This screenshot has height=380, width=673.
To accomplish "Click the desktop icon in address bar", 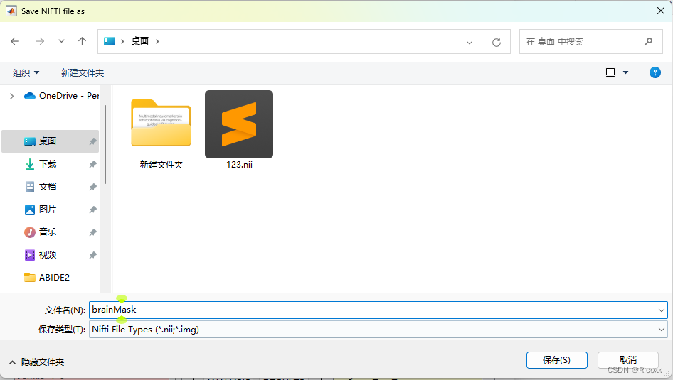I will 110,41.
